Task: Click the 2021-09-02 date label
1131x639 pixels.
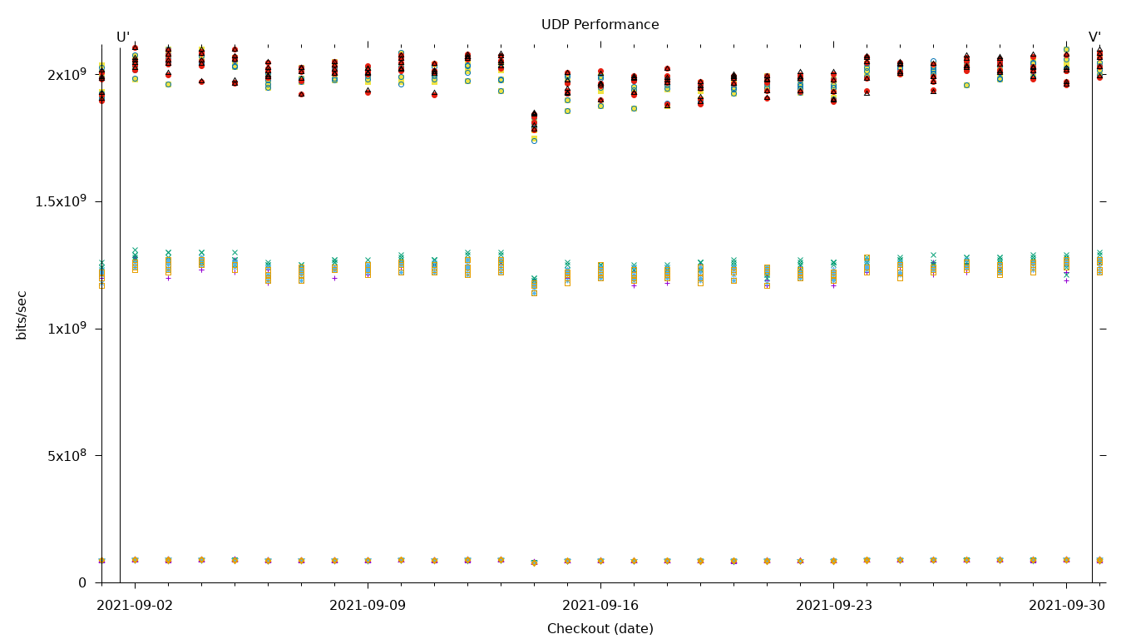Action: pyautogui.click(x=135, y=606)
